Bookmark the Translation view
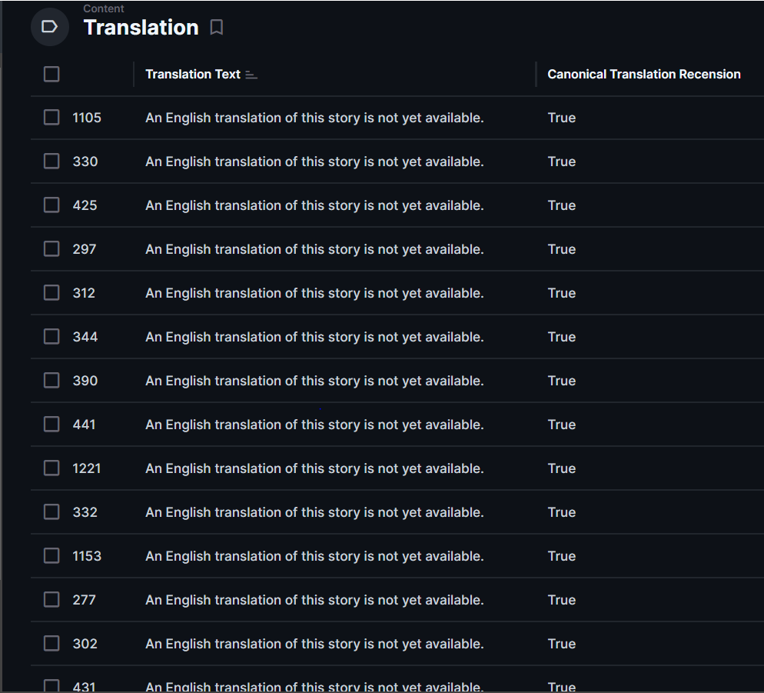Viewport: 764px width, 693px height. (216, 27)
